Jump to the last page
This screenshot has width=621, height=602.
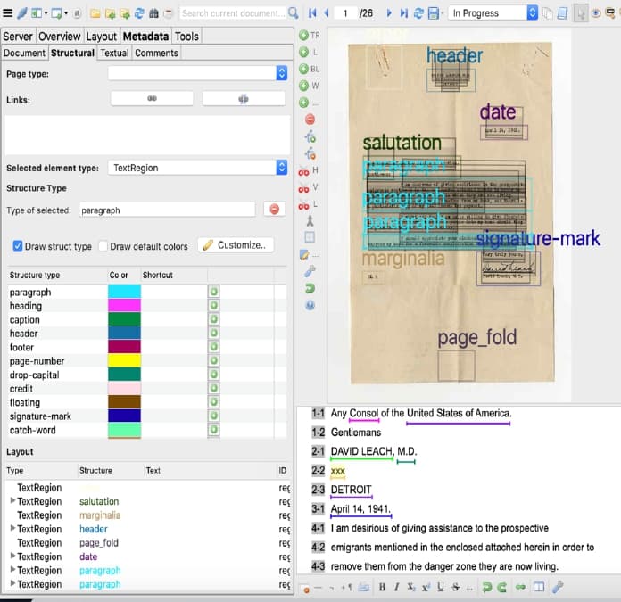[403, 13]
